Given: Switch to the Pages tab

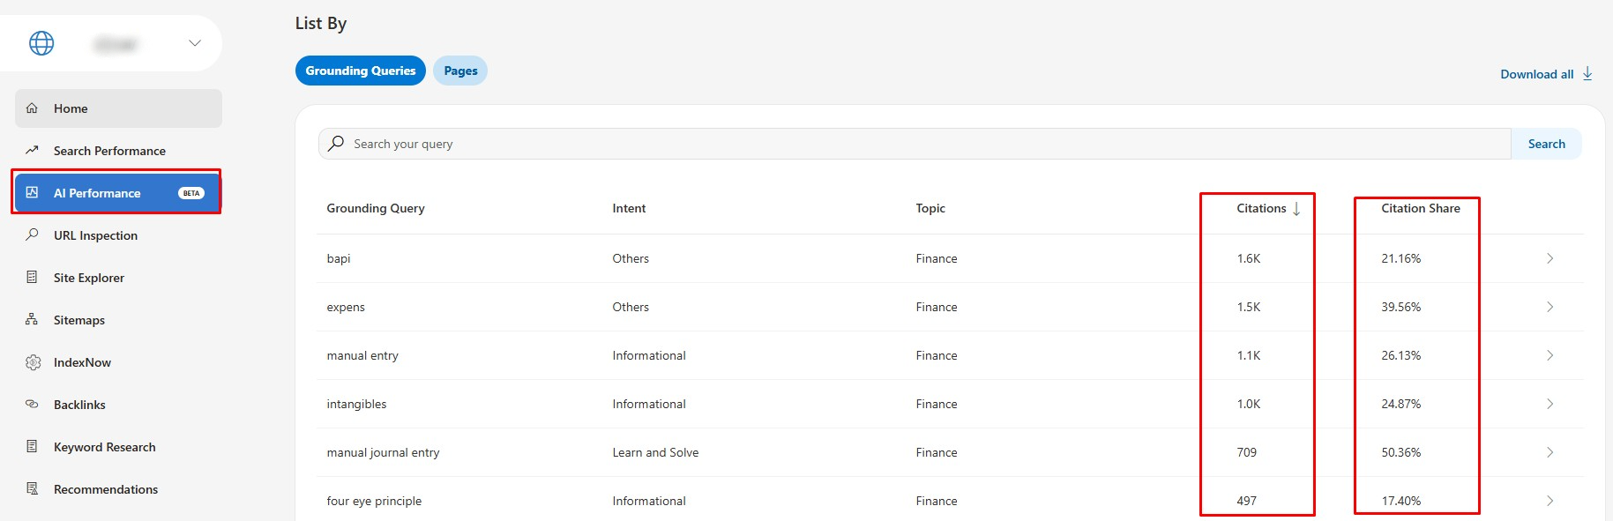Looking at the screenshot, I should pos(460,71).
